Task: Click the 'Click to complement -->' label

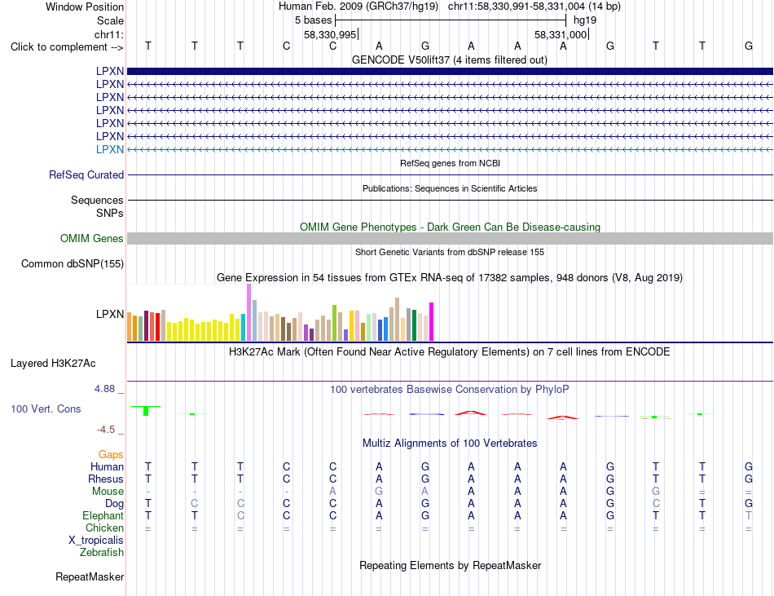Action: [x=67, y=47]
